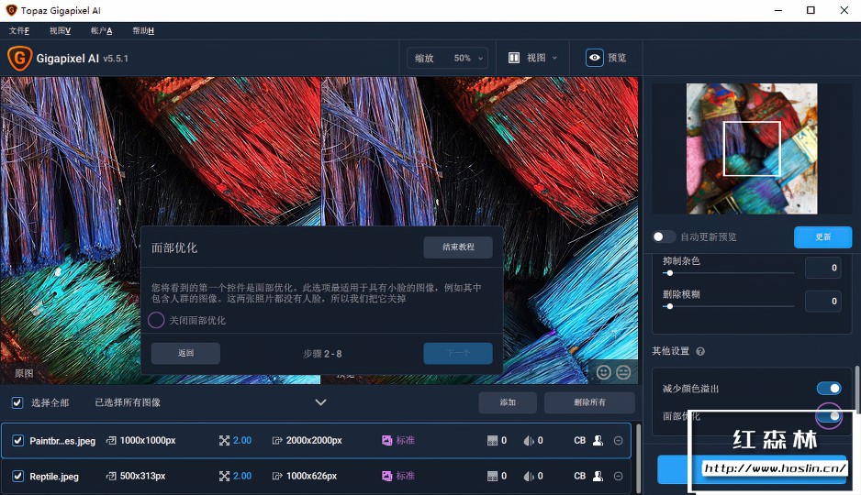Click 已选择所有图像 status text
This screenshot has height=495, width=861.
128,402
